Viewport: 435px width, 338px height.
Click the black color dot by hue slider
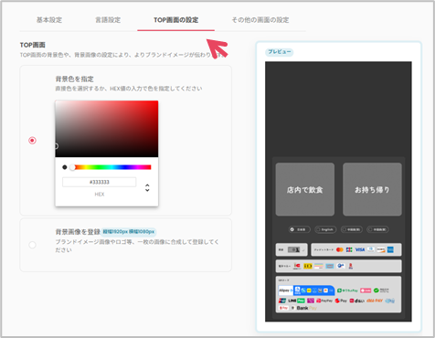(65, 167)
